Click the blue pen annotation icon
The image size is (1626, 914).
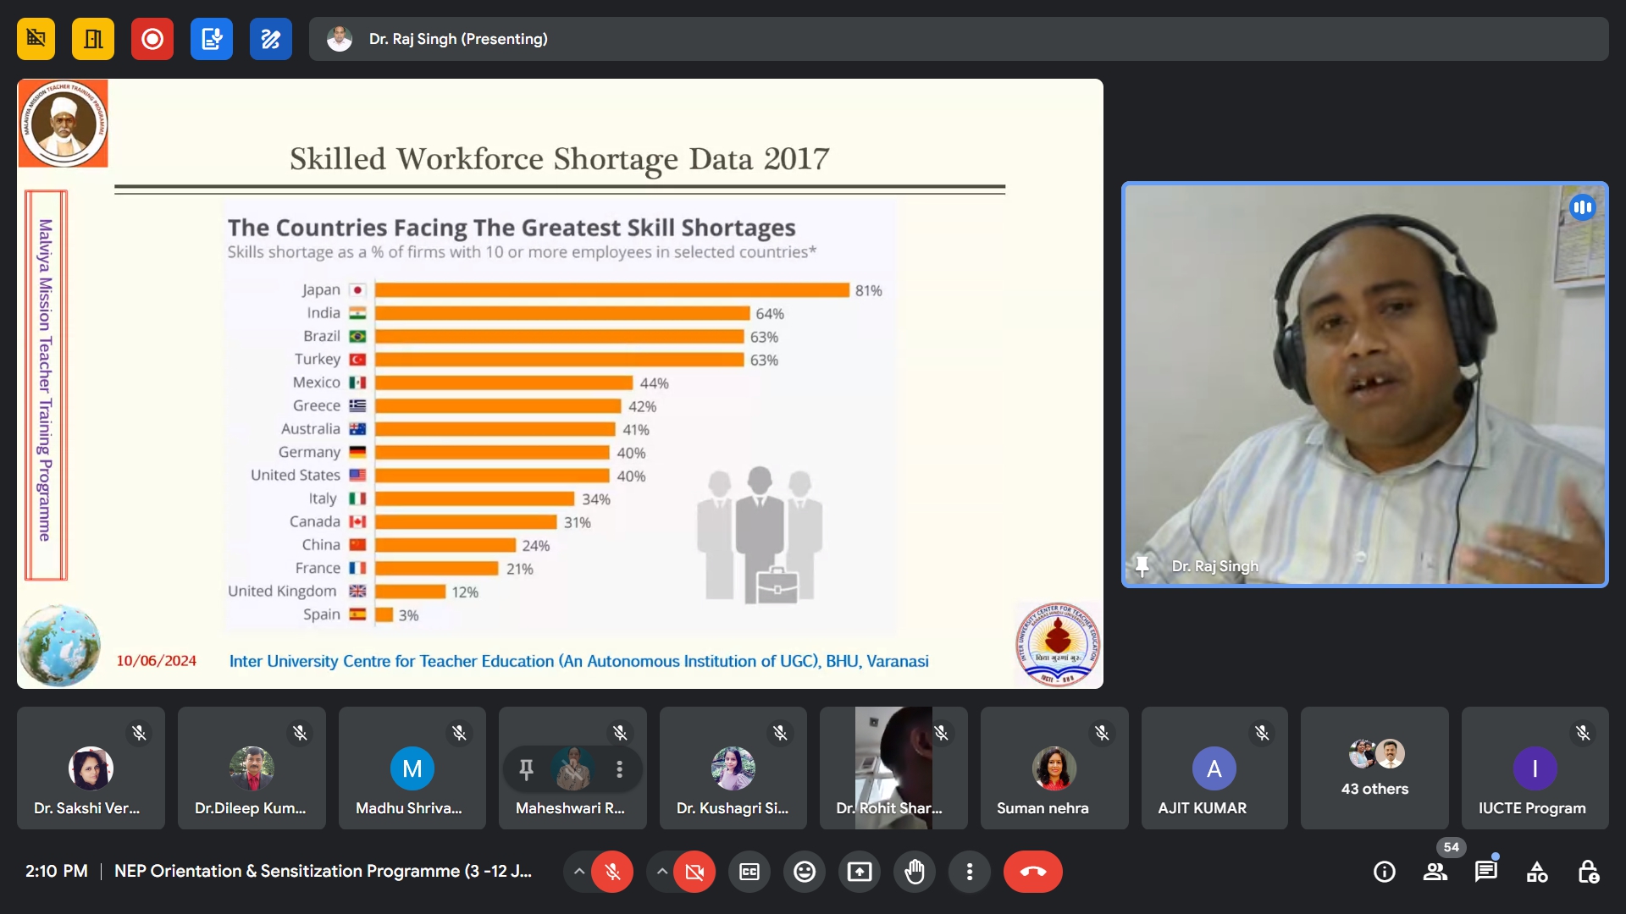coord(271,39)
